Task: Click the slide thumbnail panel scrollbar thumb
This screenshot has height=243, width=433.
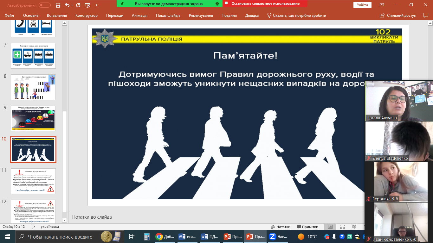Action: point(64,161)
